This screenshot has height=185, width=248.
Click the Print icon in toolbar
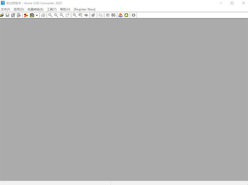pyautogui.click(x=43, y=15)
